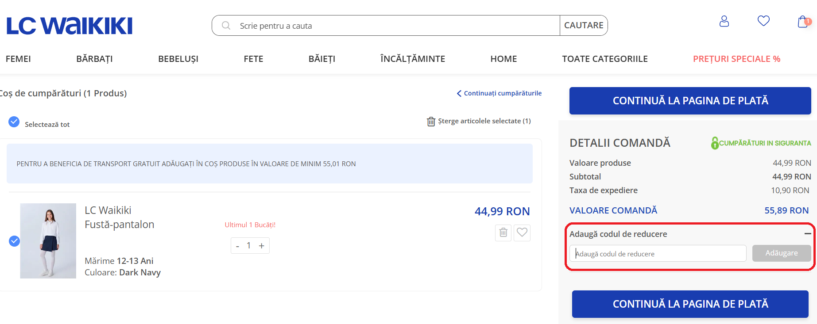Open the FEMEI category menu
The width and height of the screenshot is (817, 324).
pyautogui.click(x=18, y=59)
